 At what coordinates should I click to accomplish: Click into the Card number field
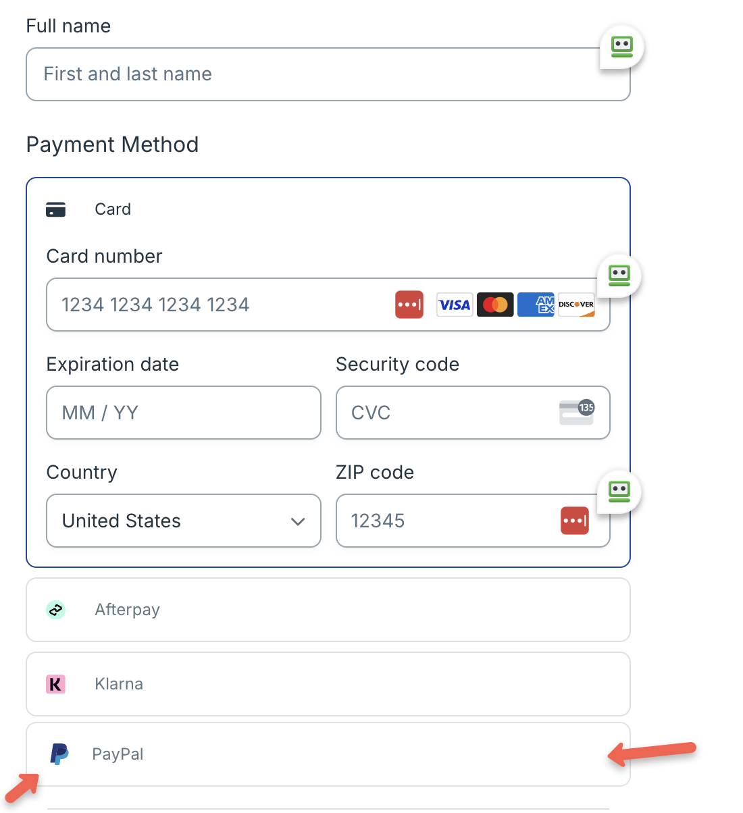coord(328,305)
